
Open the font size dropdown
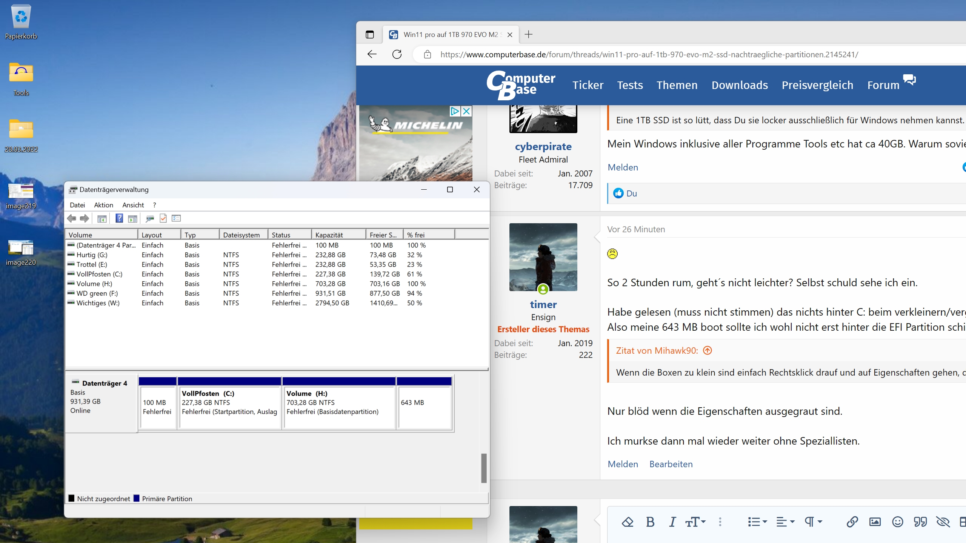(695, 522)
